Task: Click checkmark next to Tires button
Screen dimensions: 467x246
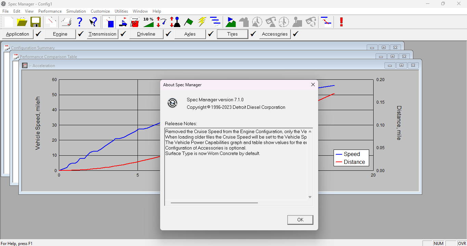Action: pos(253,34)
